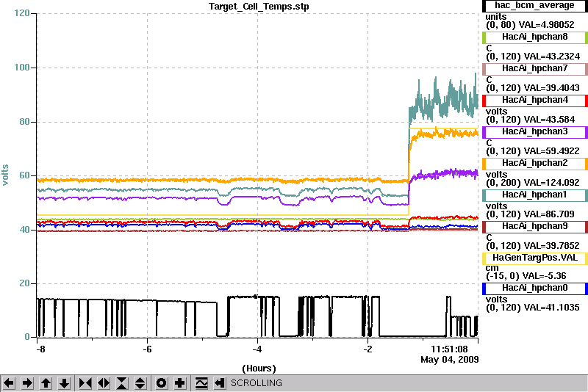Pan the plot left with the left arrow
This screenshot has width=588, height=392.
(x=9, y=383)
